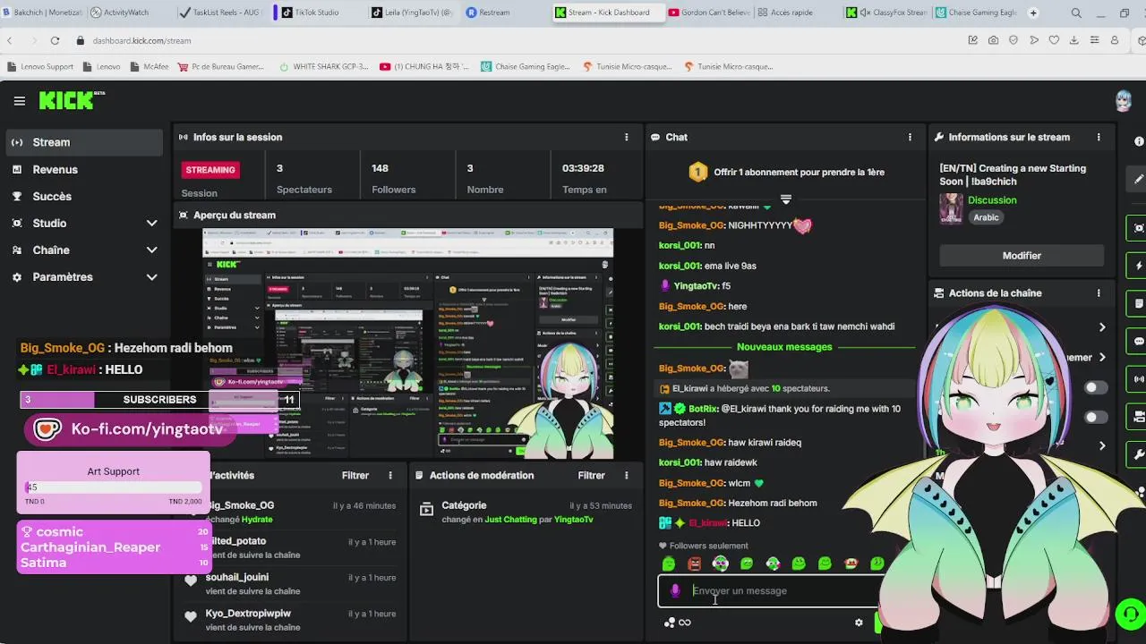Open the hamburger menu next to Kick logo

click(19, 101)
